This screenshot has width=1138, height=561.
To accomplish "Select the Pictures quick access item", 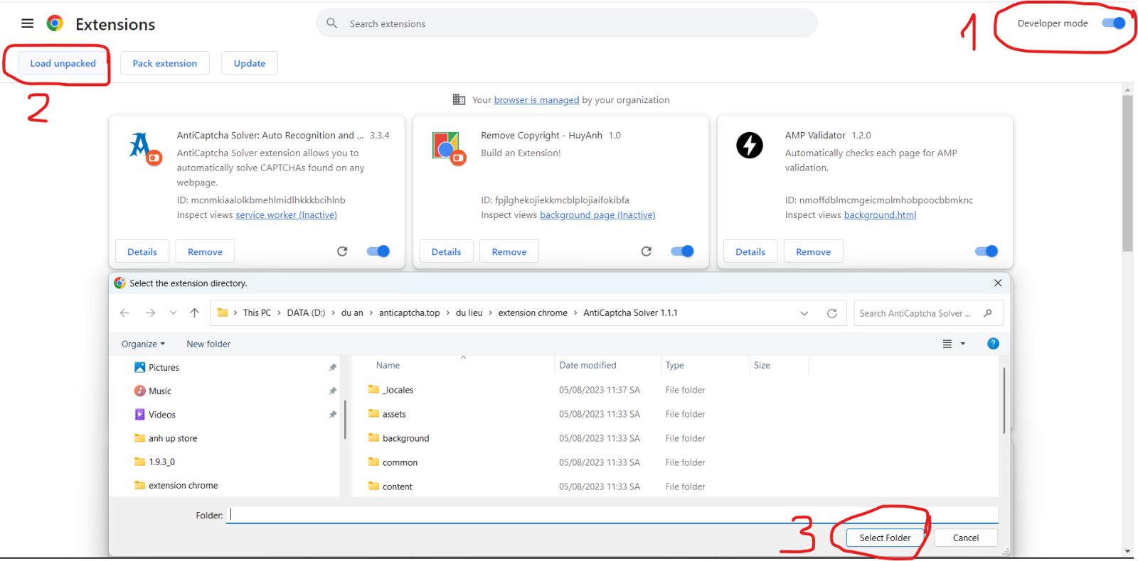I will [x=156, y=367].
